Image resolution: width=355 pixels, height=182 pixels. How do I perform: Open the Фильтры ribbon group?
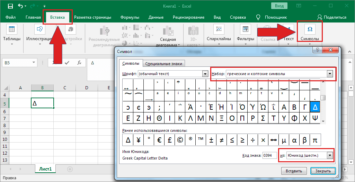pyautogui.click(x=246, y=35)
